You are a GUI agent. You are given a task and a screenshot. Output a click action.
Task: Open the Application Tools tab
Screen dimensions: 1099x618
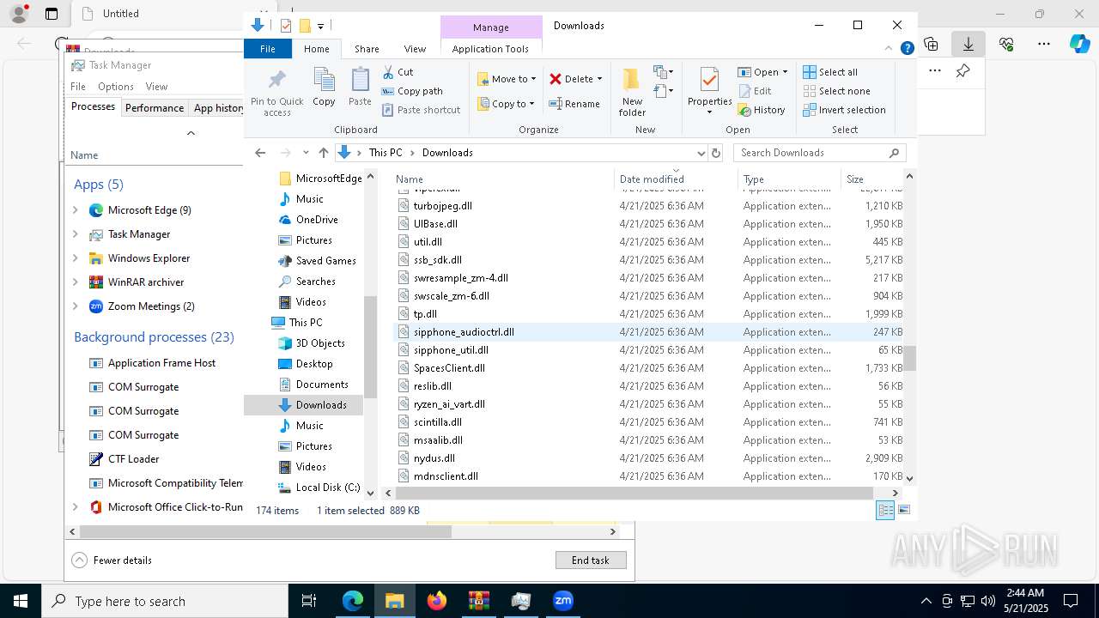[x=490, y=49]
